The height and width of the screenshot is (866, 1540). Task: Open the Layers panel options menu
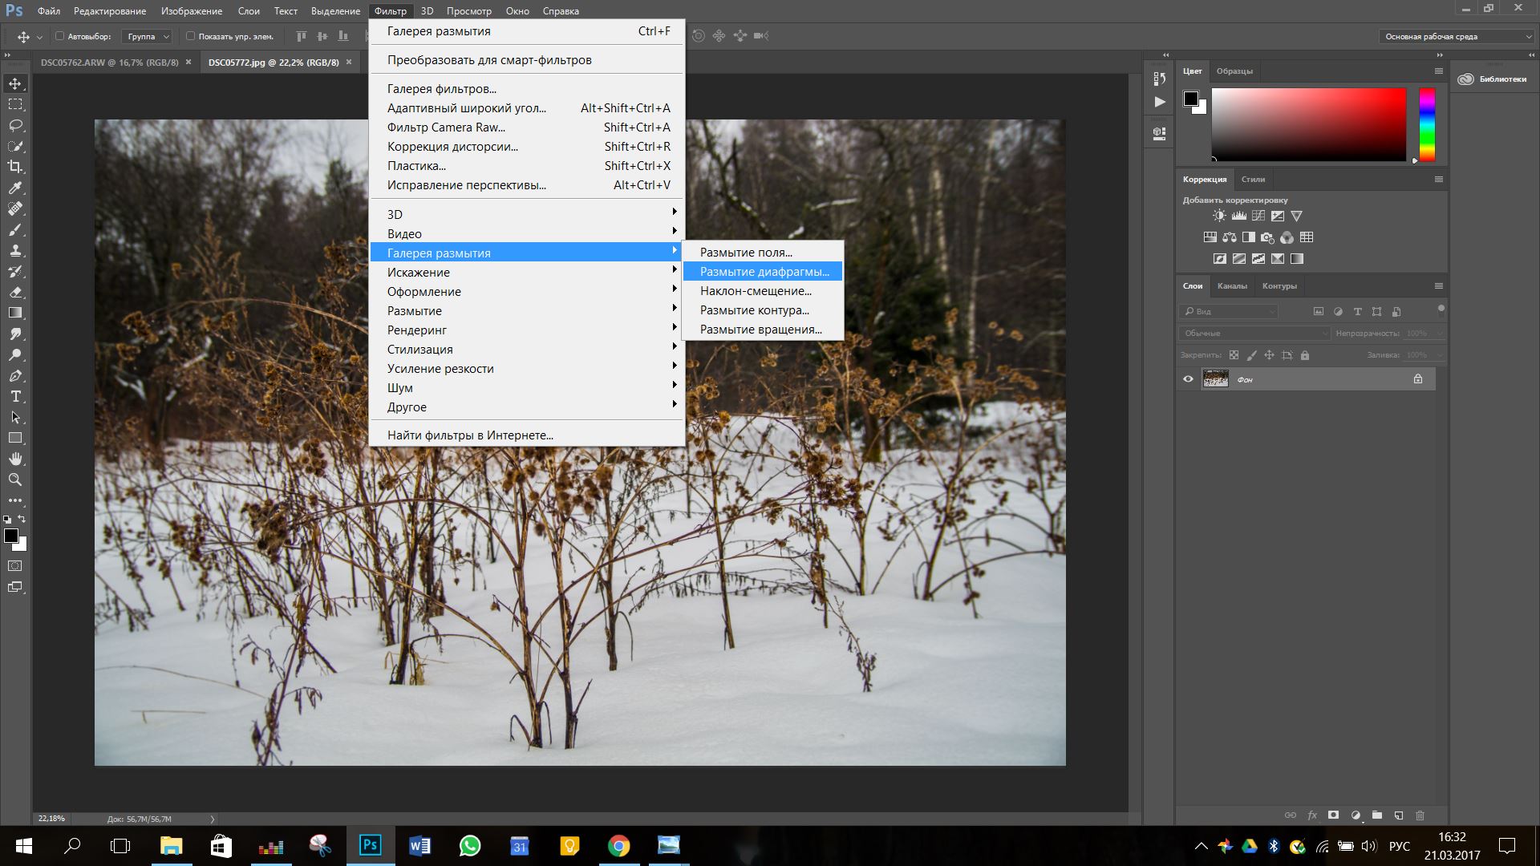coord(1438,285)
